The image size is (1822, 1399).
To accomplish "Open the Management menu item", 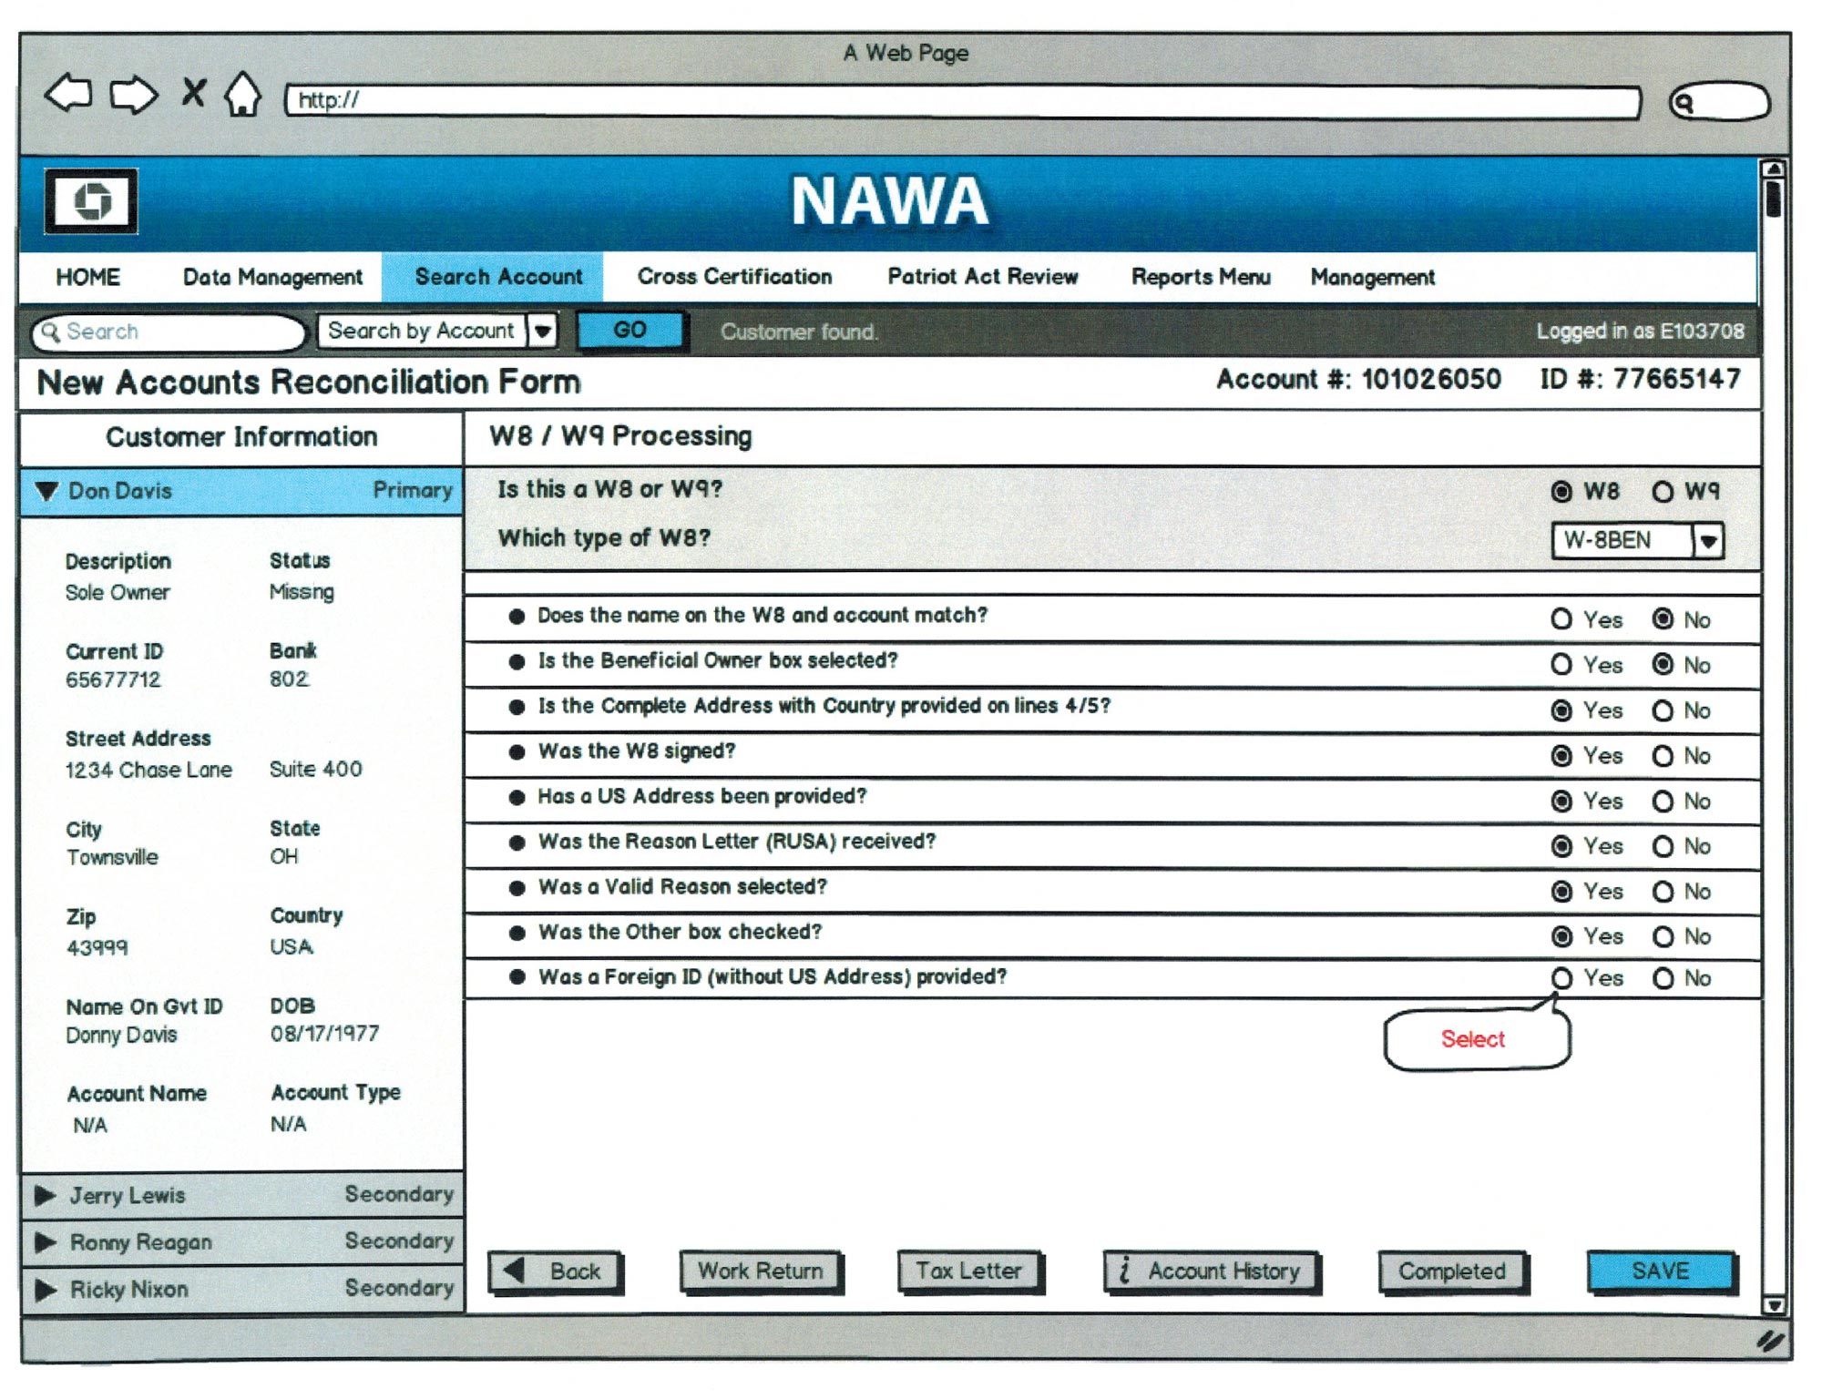I will click(x=1373, y=277).
